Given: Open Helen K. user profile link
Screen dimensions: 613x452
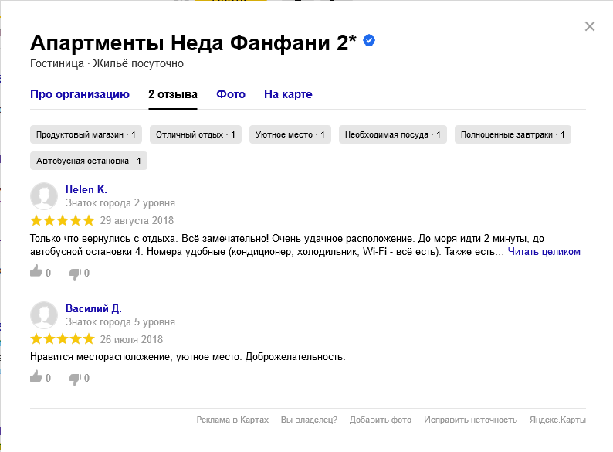Looking at the screenshot, I should coord(86,189).
